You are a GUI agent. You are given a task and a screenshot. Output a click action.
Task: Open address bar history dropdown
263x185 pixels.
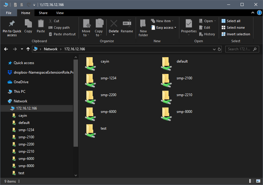tap(214, 49)
